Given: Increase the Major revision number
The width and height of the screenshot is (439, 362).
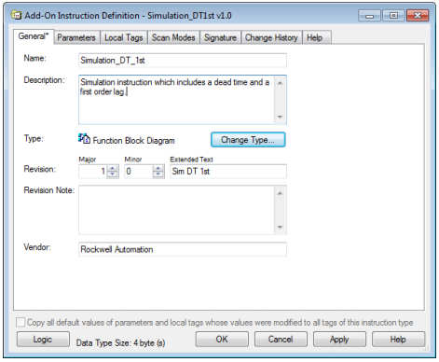Looking at the screenshot, I should click(x=113, y=168).
